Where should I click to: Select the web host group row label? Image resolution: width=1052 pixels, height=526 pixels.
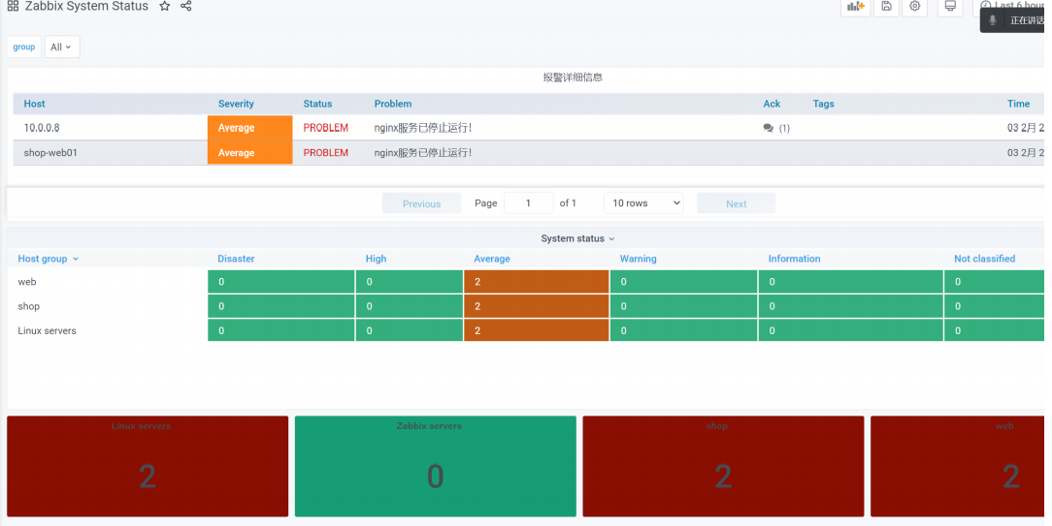(x=27, y=282)
